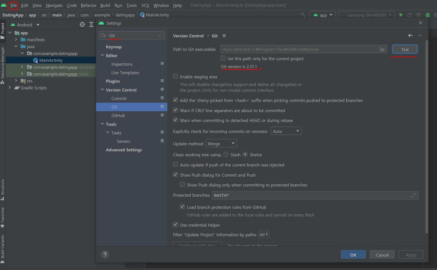Toggle Warn if CRLF line separators checkbox
437x270 pixels.
(x=175, y=110)
